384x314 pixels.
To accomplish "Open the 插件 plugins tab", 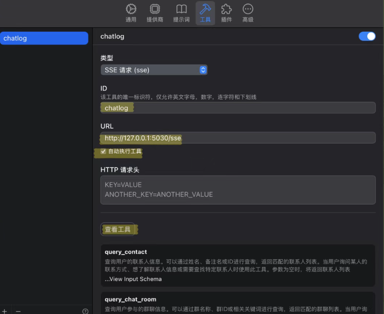I will point(226,13).
